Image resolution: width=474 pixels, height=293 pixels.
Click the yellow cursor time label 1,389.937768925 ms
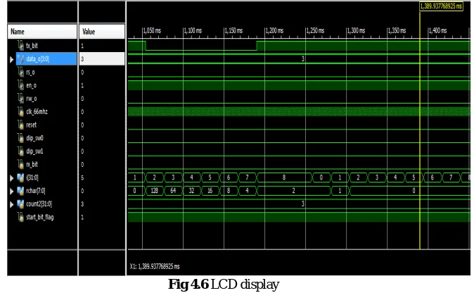(x=442, y=6)
